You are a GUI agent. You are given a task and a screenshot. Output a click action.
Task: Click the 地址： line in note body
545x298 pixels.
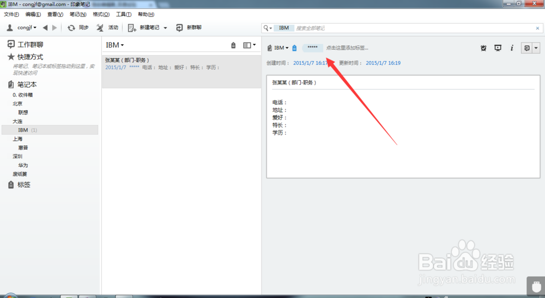(x=280, y=110)
